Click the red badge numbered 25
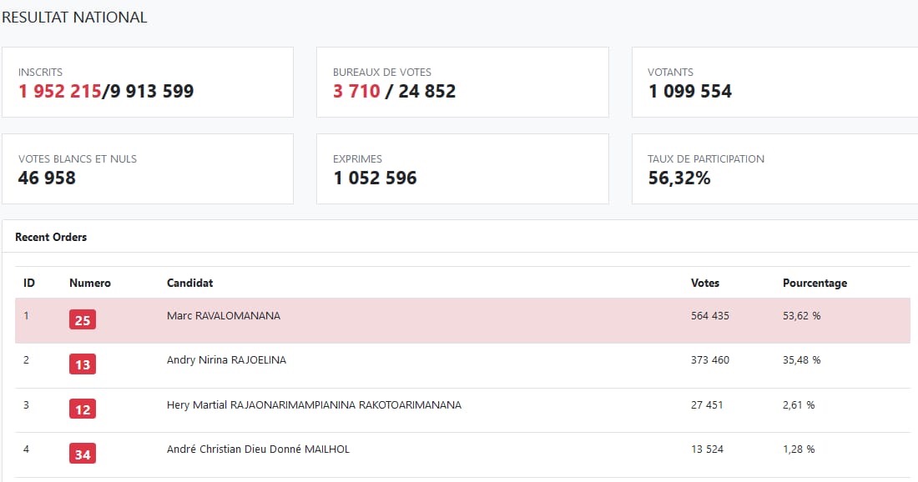918x482 pixels. 83,320
